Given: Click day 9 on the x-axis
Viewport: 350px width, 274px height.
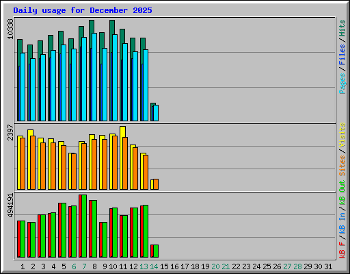Looking at the screenshot, I should click(x=105, y=266).
